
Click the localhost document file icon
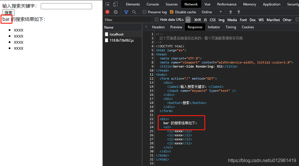(x=107, y=34)
